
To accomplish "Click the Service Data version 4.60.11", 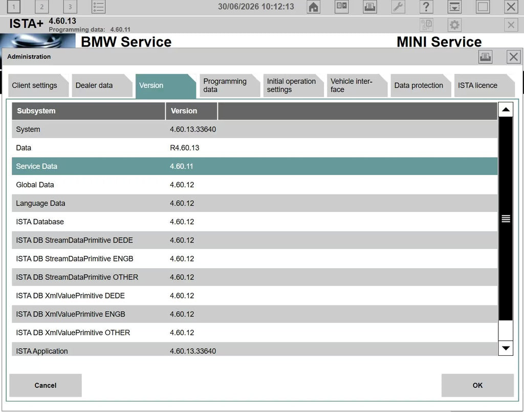I will [182, 166].
